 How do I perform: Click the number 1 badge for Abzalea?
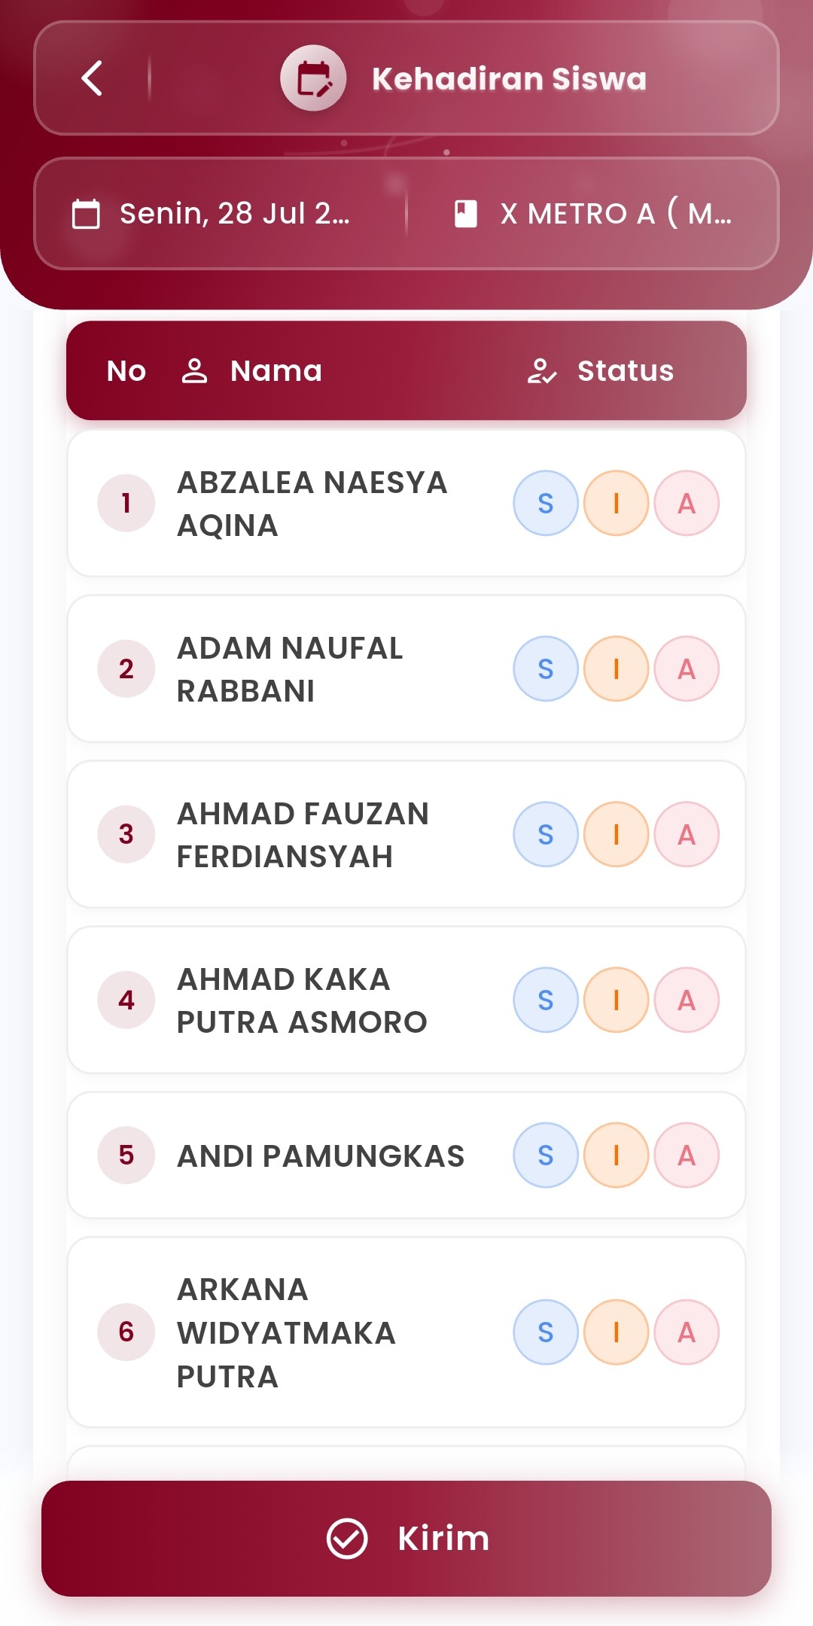(126, 503)
